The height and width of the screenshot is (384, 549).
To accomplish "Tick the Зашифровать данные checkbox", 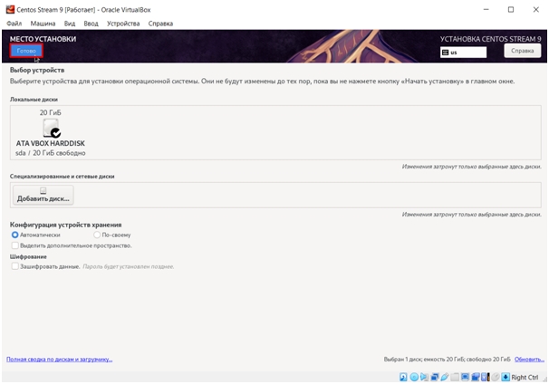I will pos(14,266).
